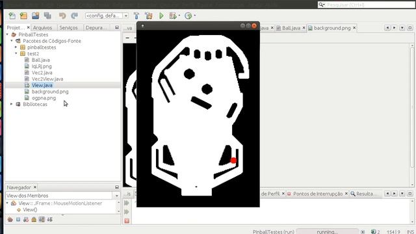Viewport: 416px width, 234px height.
Task: Select the View() constructor in Navigator
Action: 30,209
